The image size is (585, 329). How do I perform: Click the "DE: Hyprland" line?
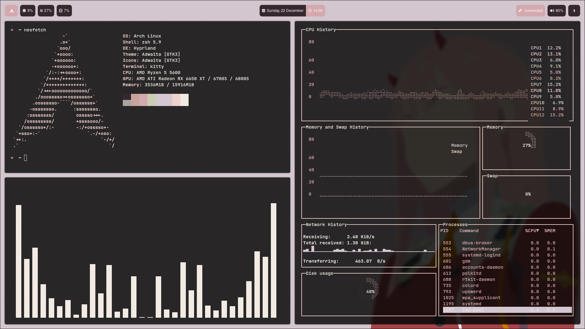click(x=139, y=48)
